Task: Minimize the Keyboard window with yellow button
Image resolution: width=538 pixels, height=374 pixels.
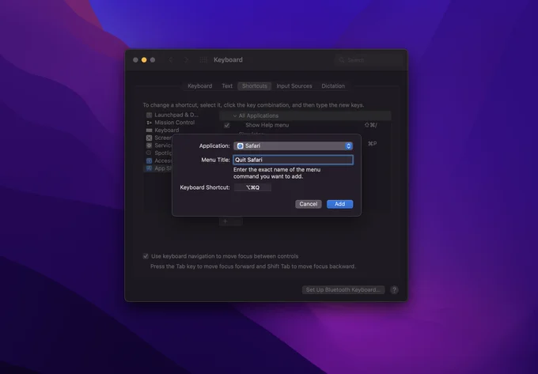Action: point(144,60)
